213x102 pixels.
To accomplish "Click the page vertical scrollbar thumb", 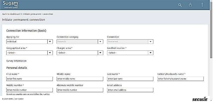I will [x=211, y=29].
